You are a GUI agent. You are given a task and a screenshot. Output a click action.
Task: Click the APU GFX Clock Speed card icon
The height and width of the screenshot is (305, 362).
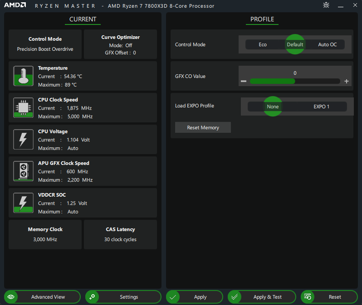[23, 171]
